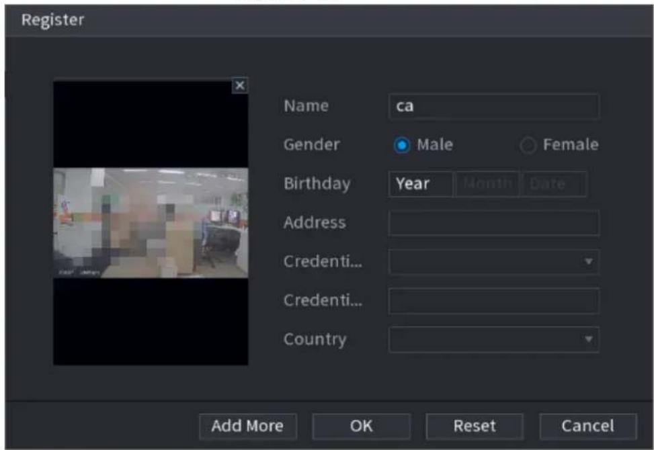Viewport: 654px width, 450px height.
Task: Click the Reset button
Action: click(475, 426)
